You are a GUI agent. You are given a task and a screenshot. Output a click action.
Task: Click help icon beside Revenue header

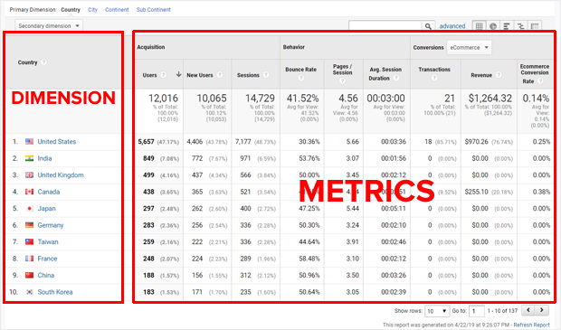[499, 75]
